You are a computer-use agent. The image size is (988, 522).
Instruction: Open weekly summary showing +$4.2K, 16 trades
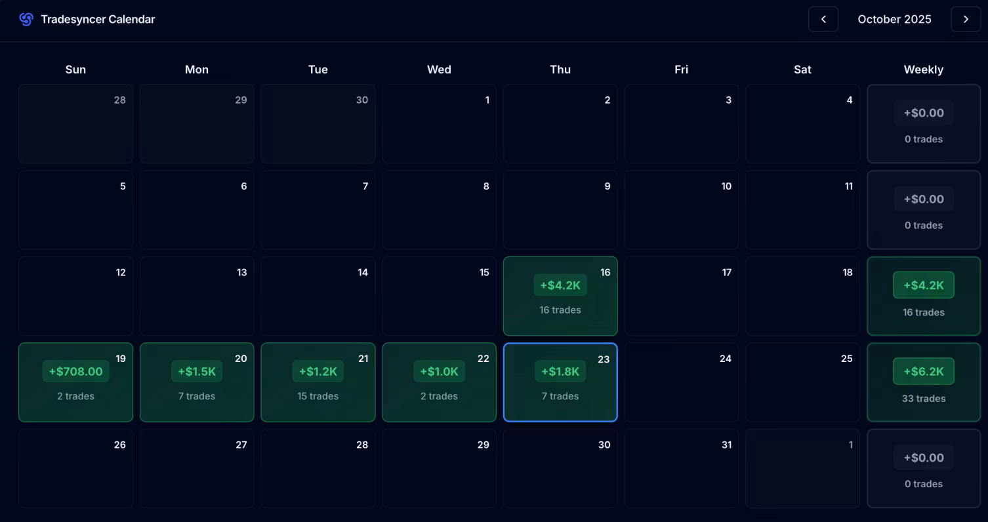coord(923,296)
